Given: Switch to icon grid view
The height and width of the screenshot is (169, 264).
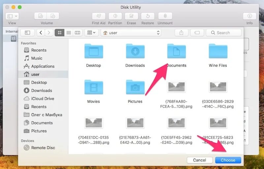Looking at the screenshot, I should (x=60, y=33).
